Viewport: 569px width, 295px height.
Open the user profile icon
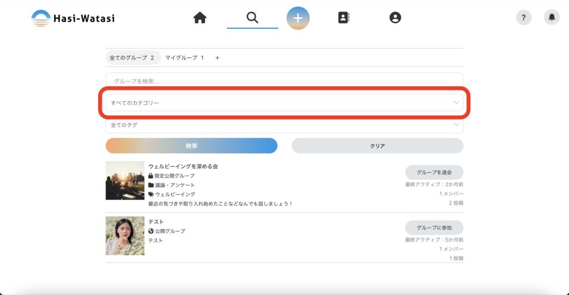click(x=395, y=18)
